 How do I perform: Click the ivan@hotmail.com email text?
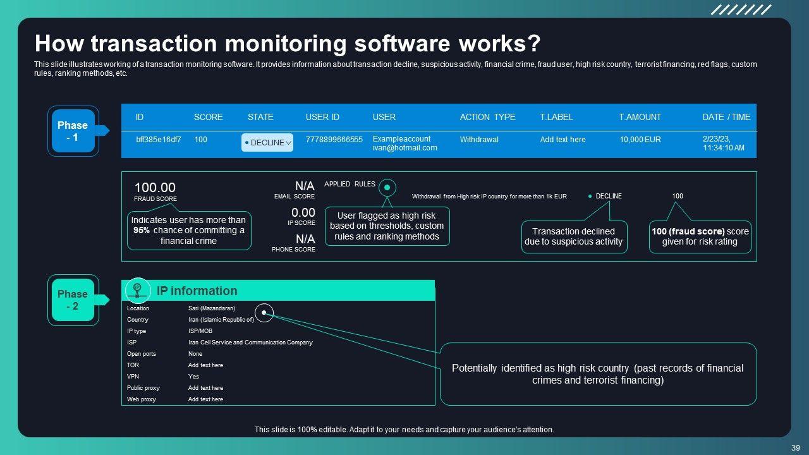pos(404,148)
